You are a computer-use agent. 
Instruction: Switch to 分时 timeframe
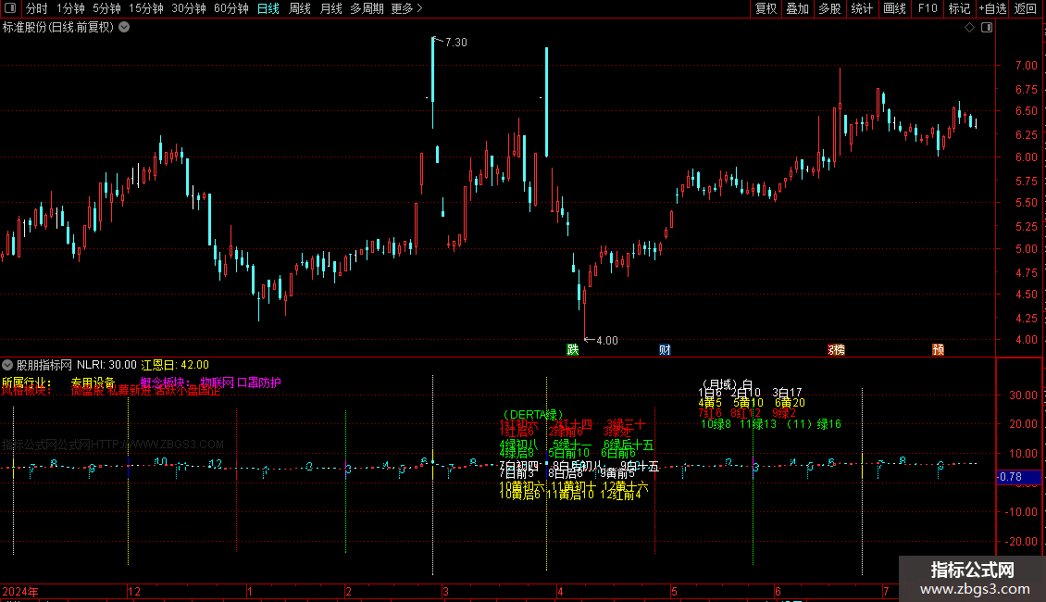pos(37,8)
